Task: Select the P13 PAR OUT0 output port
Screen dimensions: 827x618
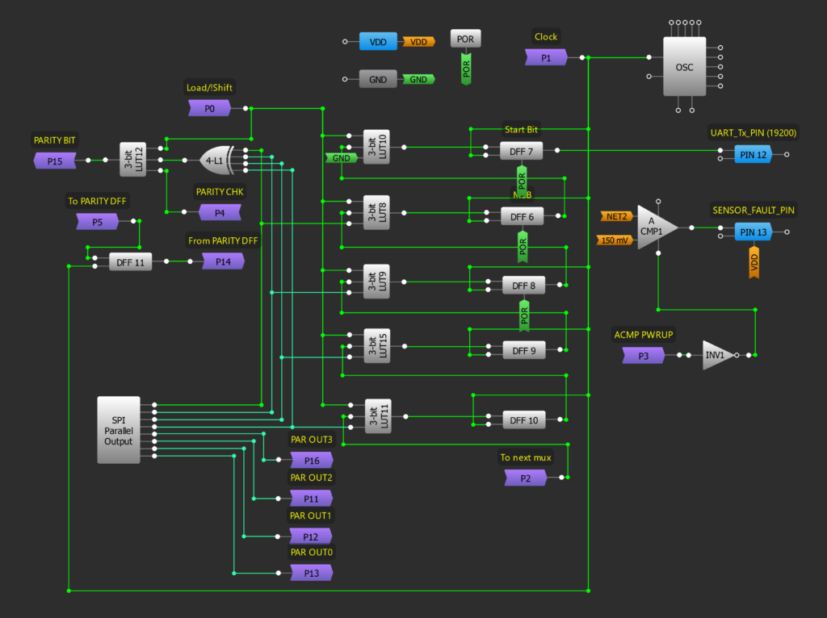Action: point(312,572)
